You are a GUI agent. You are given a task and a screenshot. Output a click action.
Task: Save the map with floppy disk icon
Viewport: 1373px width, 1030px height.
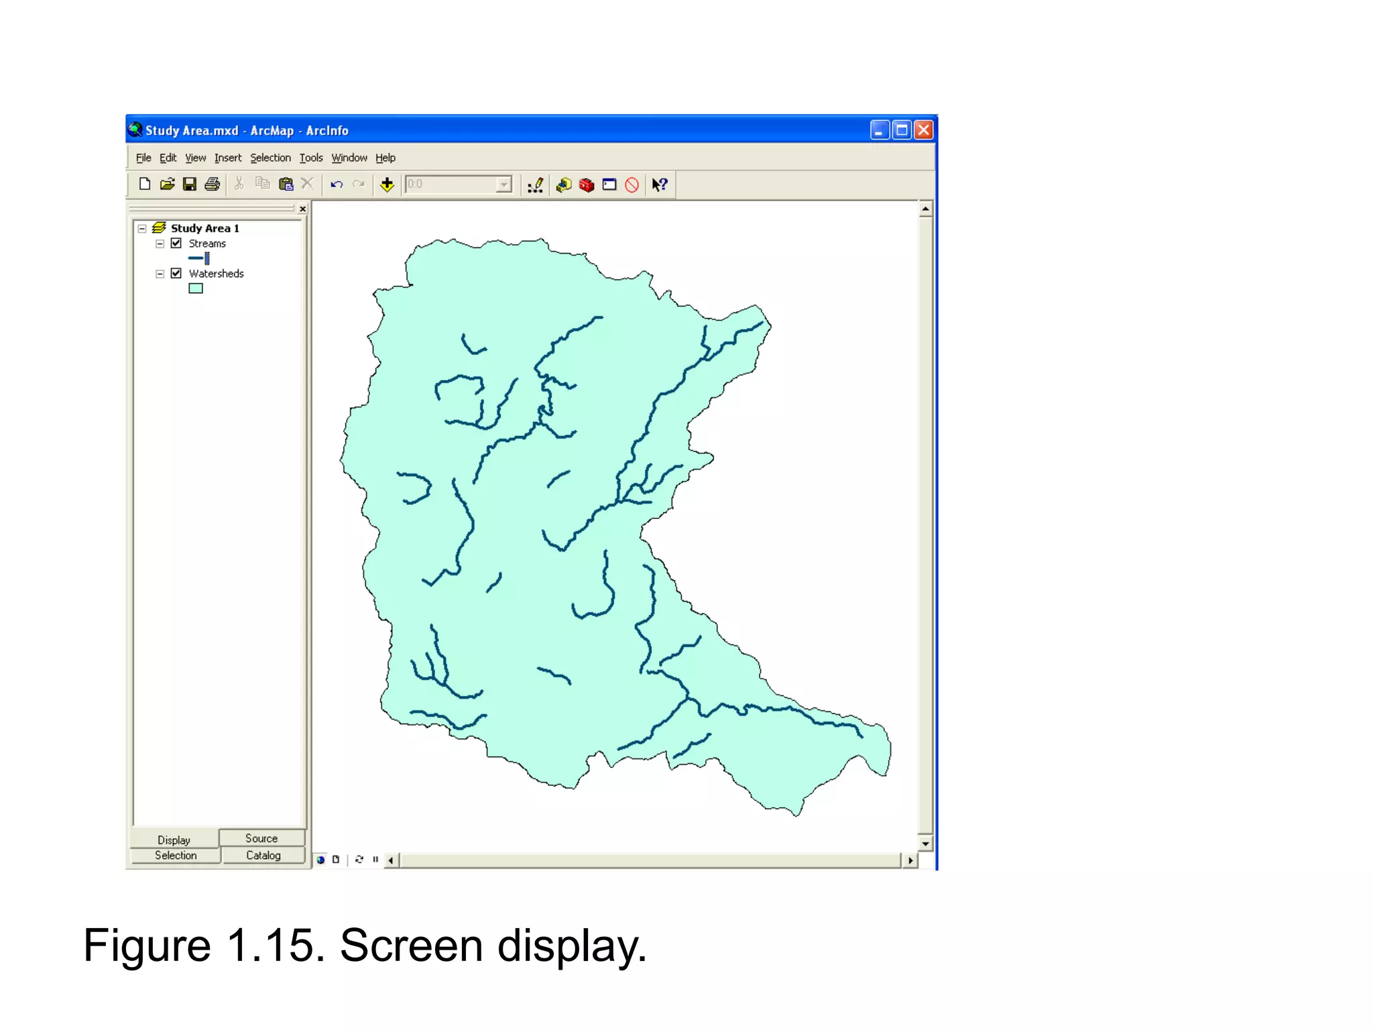click(190, 184)
